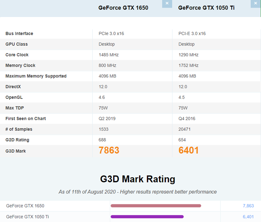This screenshot has height=222, width=261.
Task: Remove GeForce GTX 1650 column with X button
Action: click(x=167, y=4)
